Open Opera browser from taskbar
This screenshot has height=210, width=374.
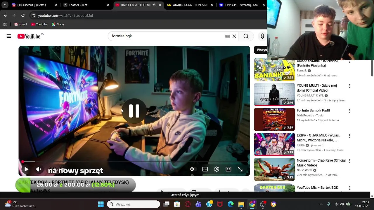tap(188, 204)
